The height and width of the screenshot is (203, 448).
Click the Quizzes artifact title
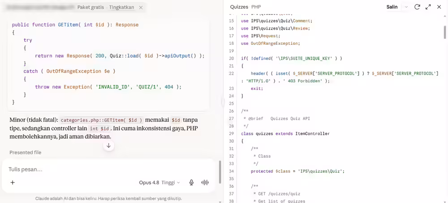coord(239,7)
